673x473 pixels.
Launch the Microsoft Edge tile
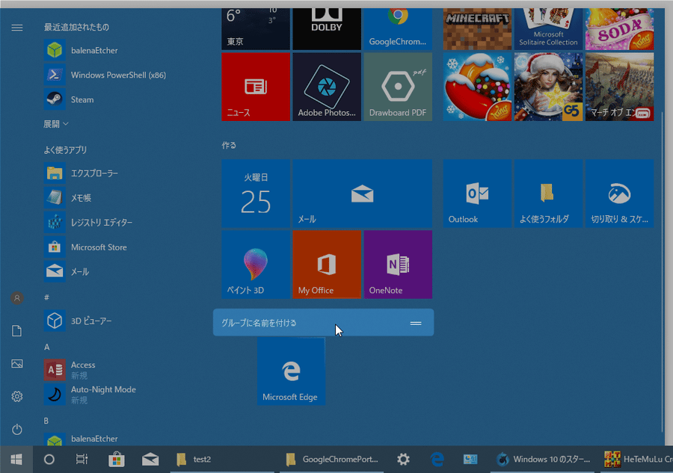(x=291, y=371)
